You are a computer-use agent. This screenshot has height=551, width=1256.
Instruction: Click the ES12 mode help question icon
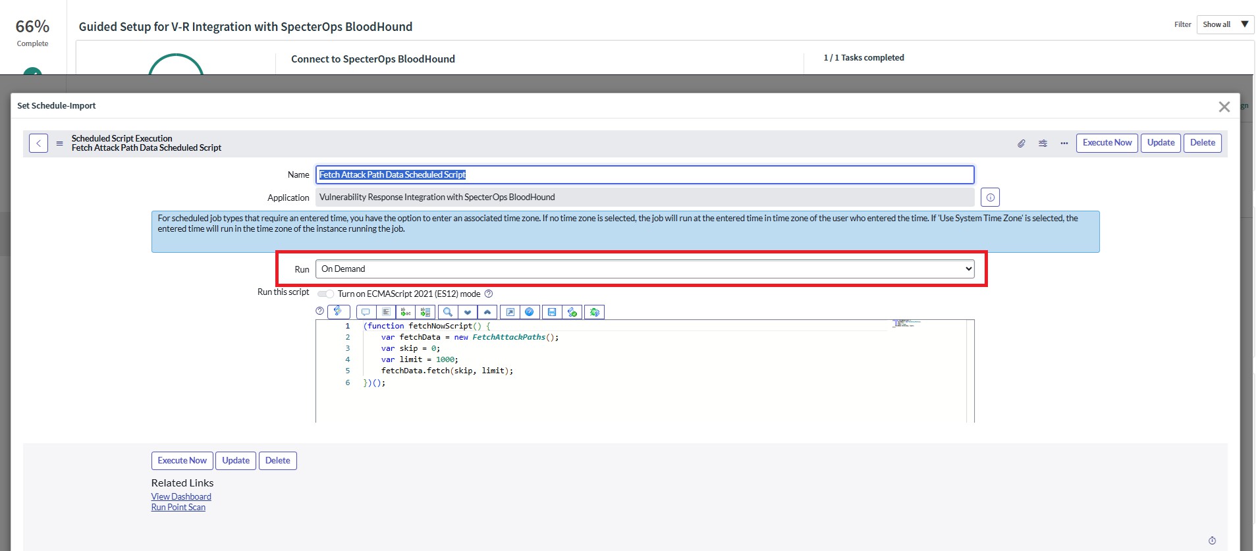(x=489, y=294)
